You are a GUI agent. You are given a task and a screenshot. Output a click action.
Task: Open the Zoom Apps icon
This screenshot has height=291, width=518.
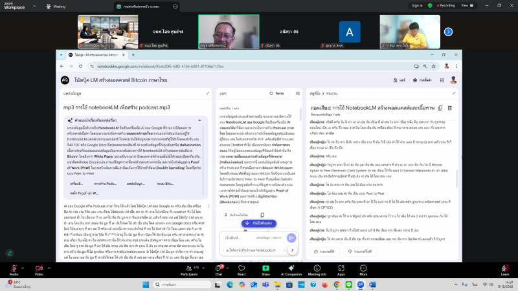click(x=341, y=268)
